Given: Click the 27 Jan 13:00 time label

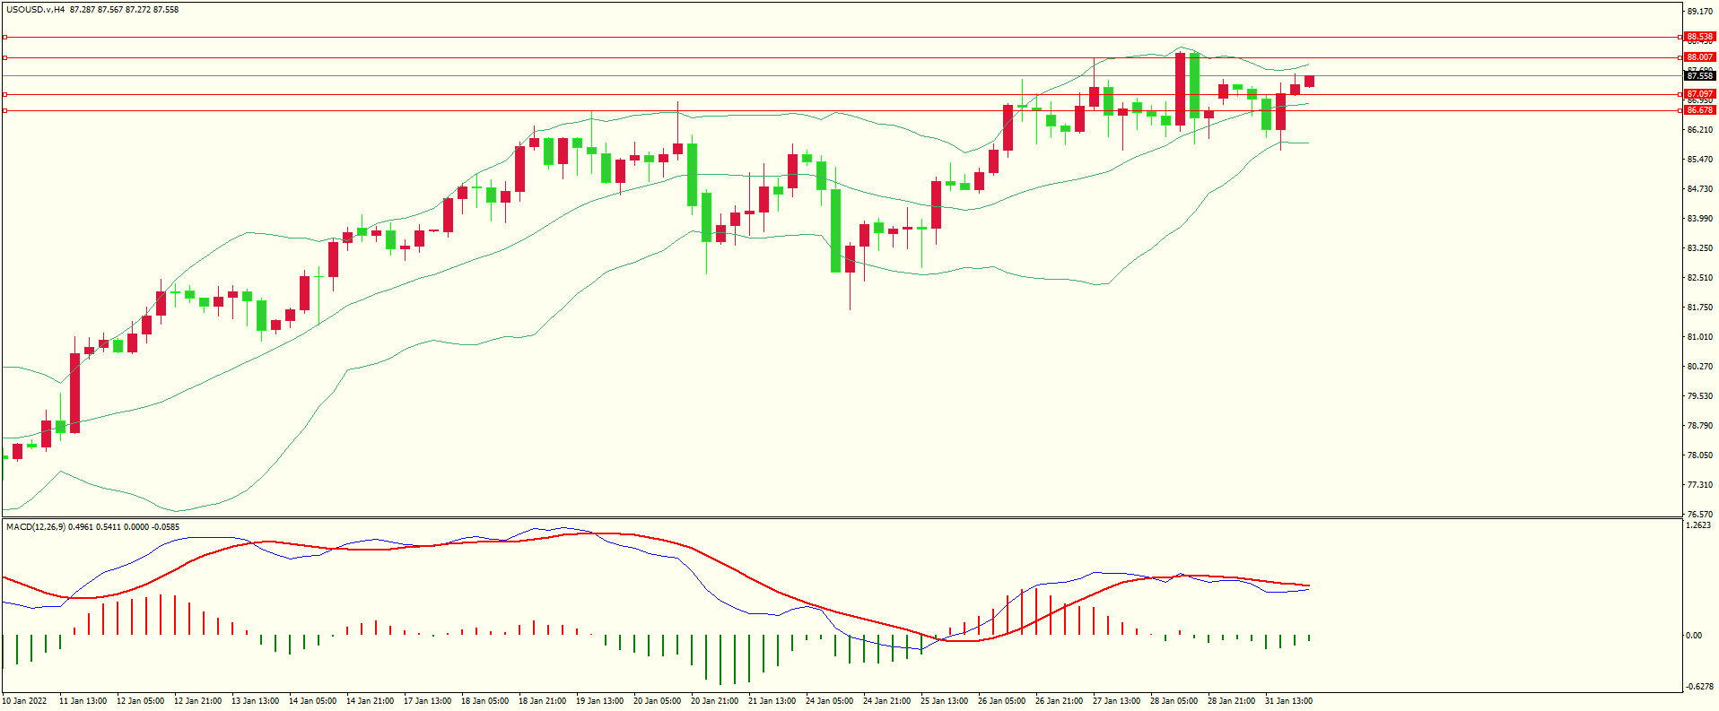Looking at the screenshot, I should (x=1117, y=701).
